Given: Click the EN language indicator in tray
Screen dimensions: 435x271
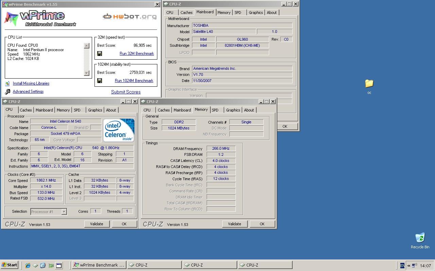Looking at the screenshot, I should (x=402, y=266).
